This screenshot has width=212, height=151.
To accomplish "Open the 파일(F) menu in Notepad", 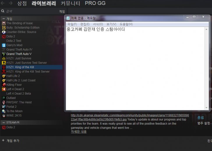I will tap(72, 24).
